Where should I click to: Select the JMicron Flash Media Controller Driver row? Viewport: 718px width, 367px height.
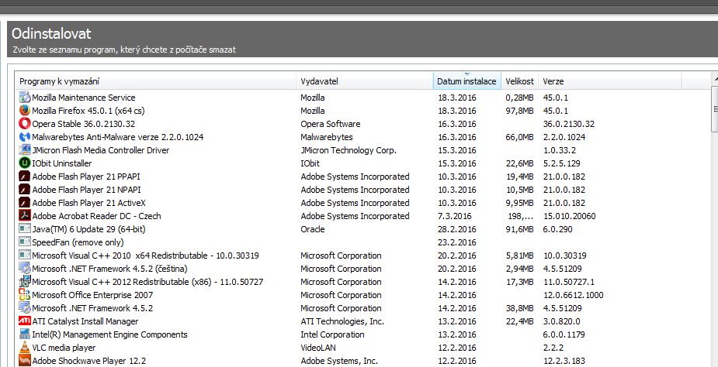point(100,150)
